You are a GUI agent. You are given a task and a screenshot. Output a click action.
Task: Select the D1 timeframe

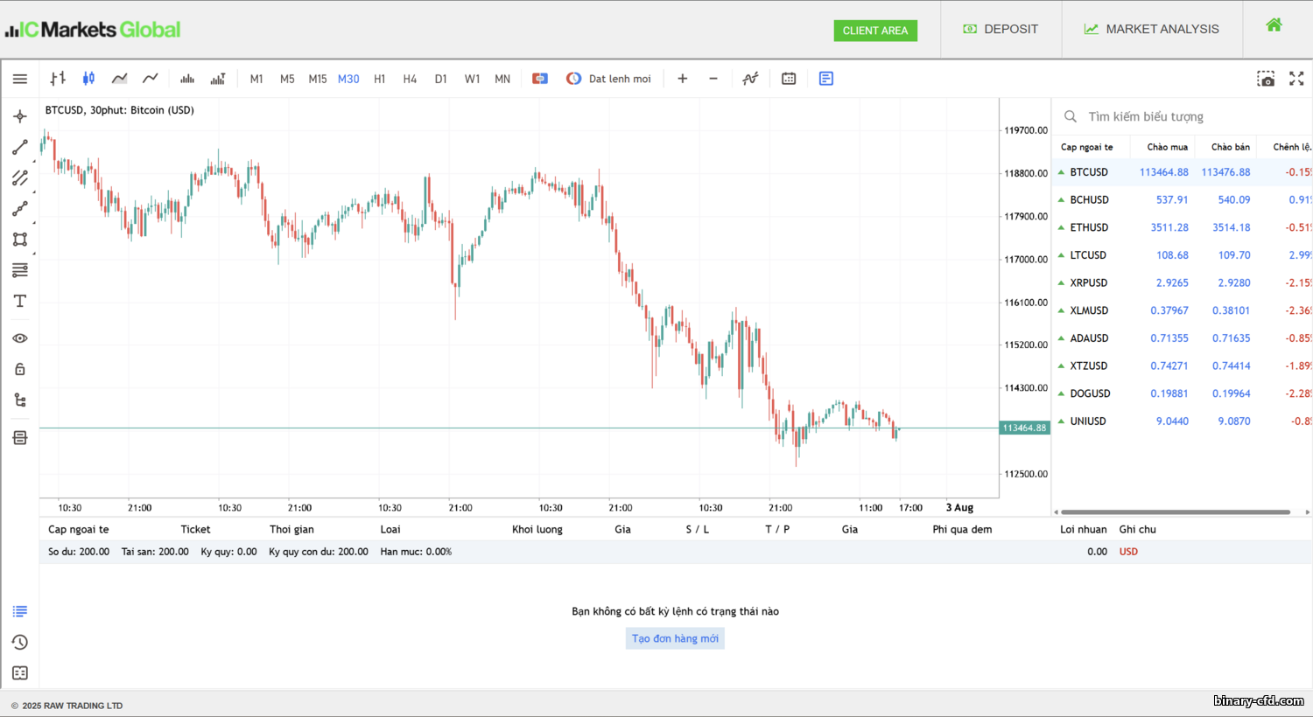440,79
